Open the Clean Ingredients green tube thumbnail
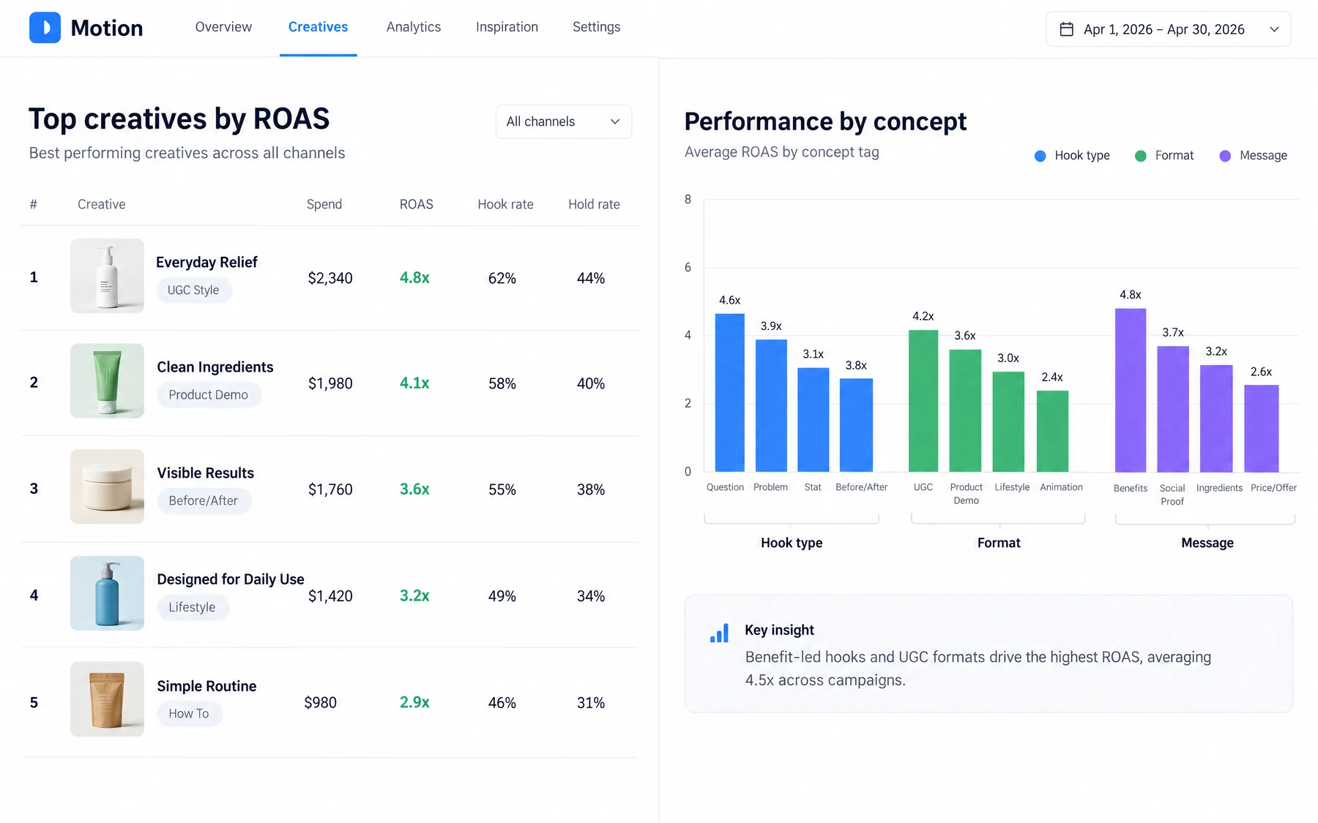This screenshot has height=823, width=1318. click(x=107, y=381)
